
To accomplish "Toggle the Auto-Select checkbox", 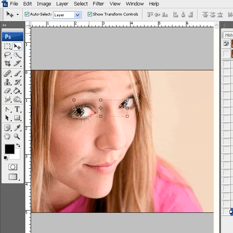I will coord(27,14).
